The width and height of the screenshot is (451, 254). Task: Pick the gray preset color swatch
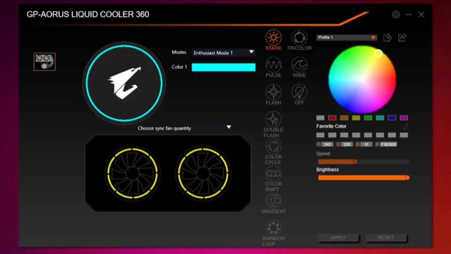320,118
